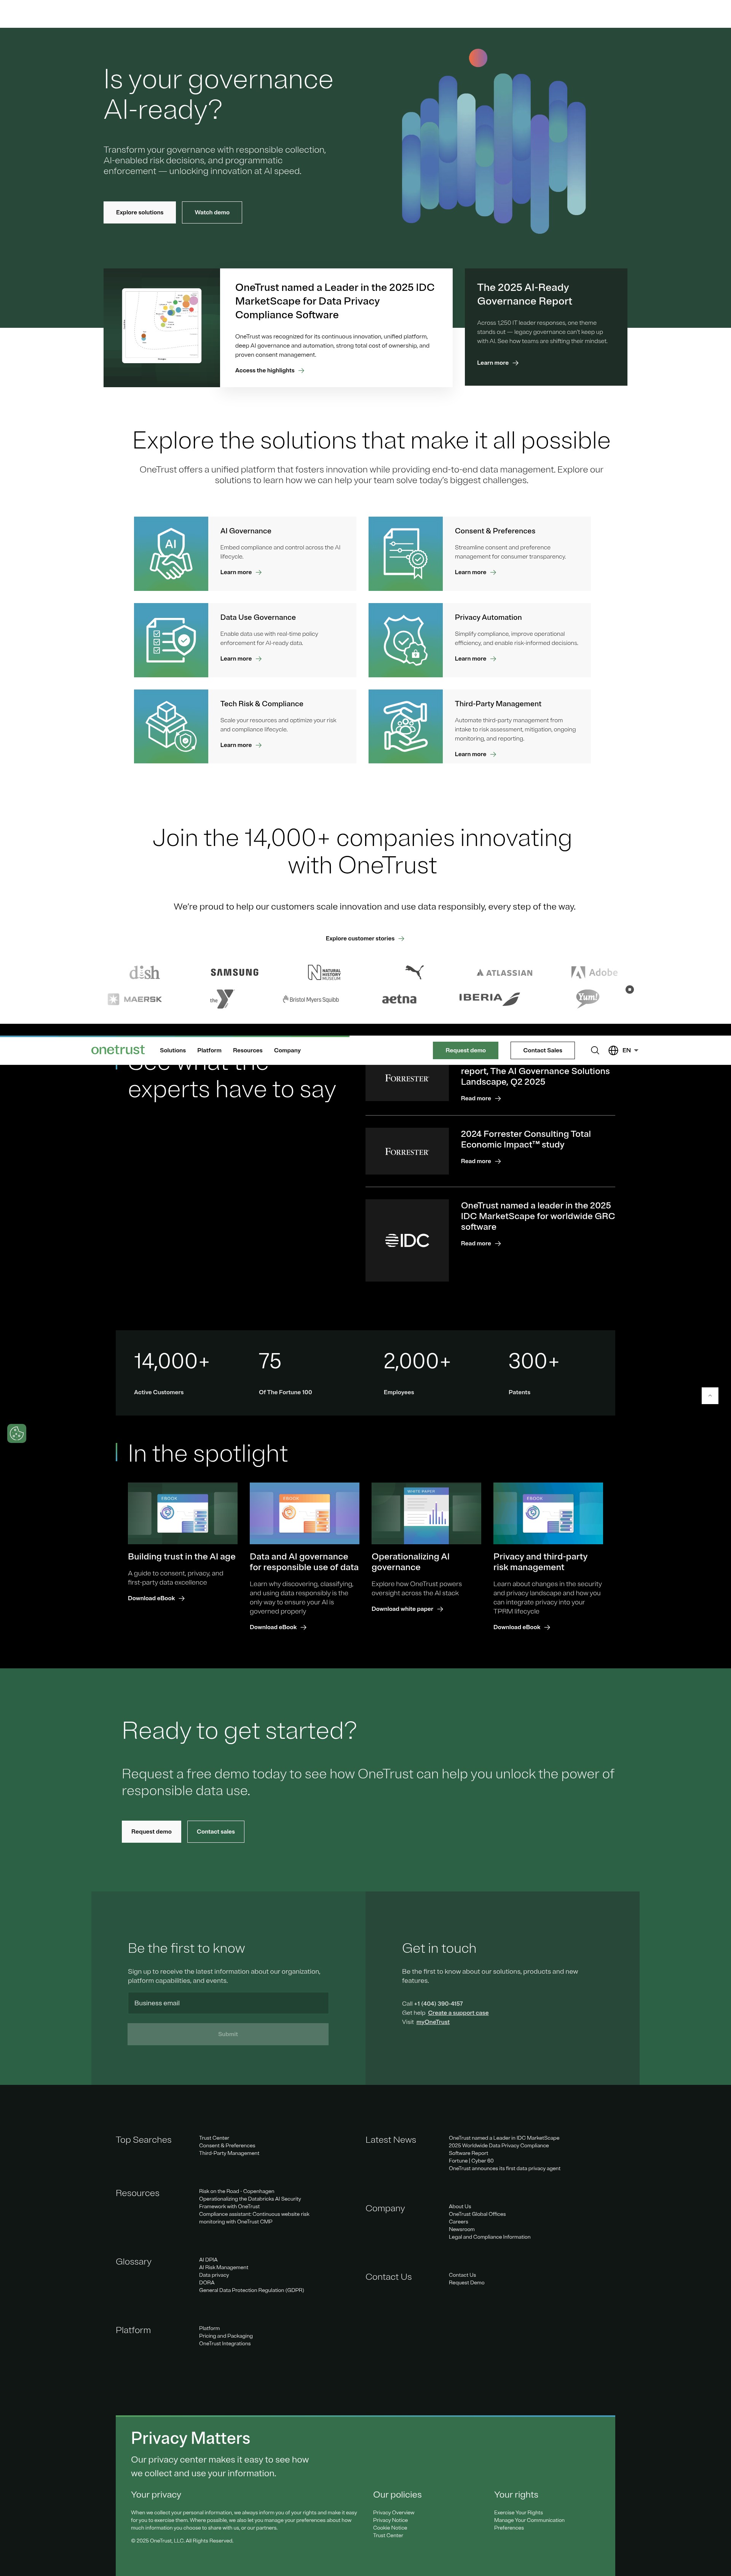731x2576 pixels.
Task: Open the Operationalizing AI governance white paper thumbnail
Action: click(426, 1513)
